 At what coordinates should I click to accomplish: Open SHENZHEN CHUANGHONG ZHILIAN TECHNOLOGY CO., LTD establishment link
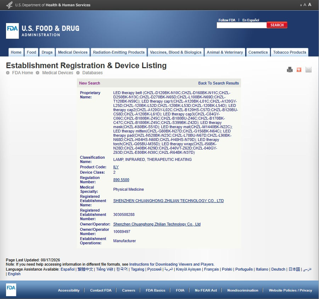[x=168, y=201]
